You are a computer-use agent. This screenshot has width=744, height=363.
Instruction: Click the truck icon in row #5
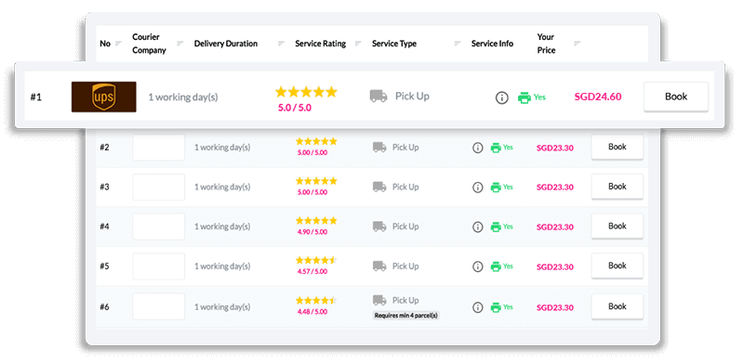point(379,266)
